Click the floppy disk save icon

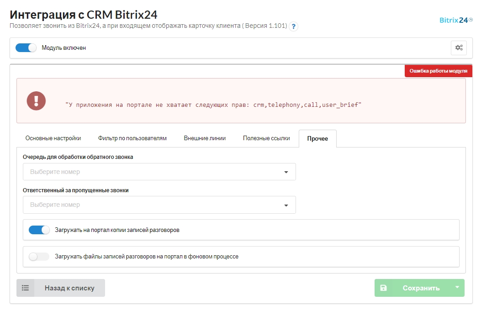383,288
